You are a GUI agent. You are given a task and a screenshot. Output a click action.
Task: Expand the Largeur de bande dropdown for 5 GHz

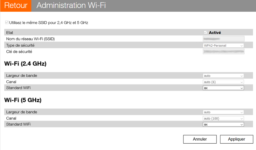pos(223,112)
